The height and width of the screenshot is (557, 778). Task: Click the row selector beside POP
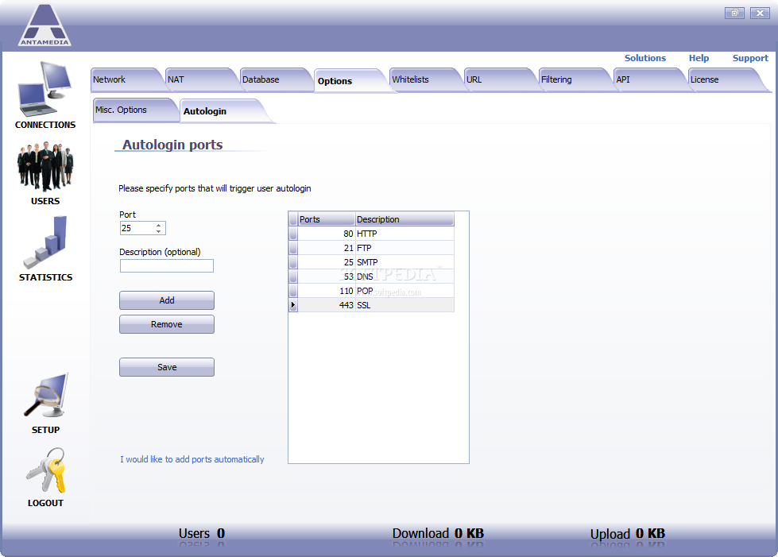293,291
